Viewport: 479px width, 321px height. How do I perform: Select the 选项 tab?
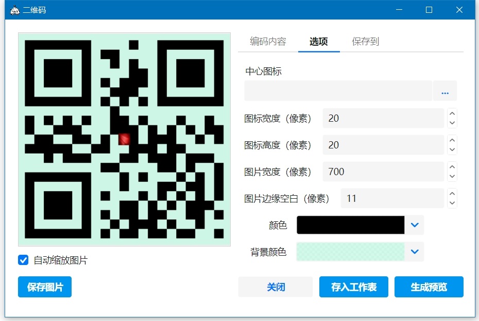(x=319, y=41)
